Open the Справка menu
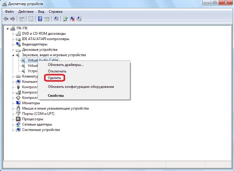The width and height of the screenshot is (234, 171). 56,12
